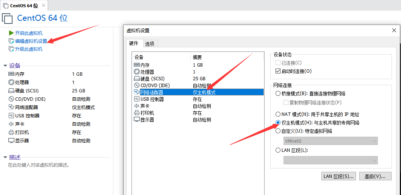Image resolution: width=401 pixels, height=195 pixels.
Task: Click the 打印机 printer icon in left panel
Action: click(x=11, y=133)
